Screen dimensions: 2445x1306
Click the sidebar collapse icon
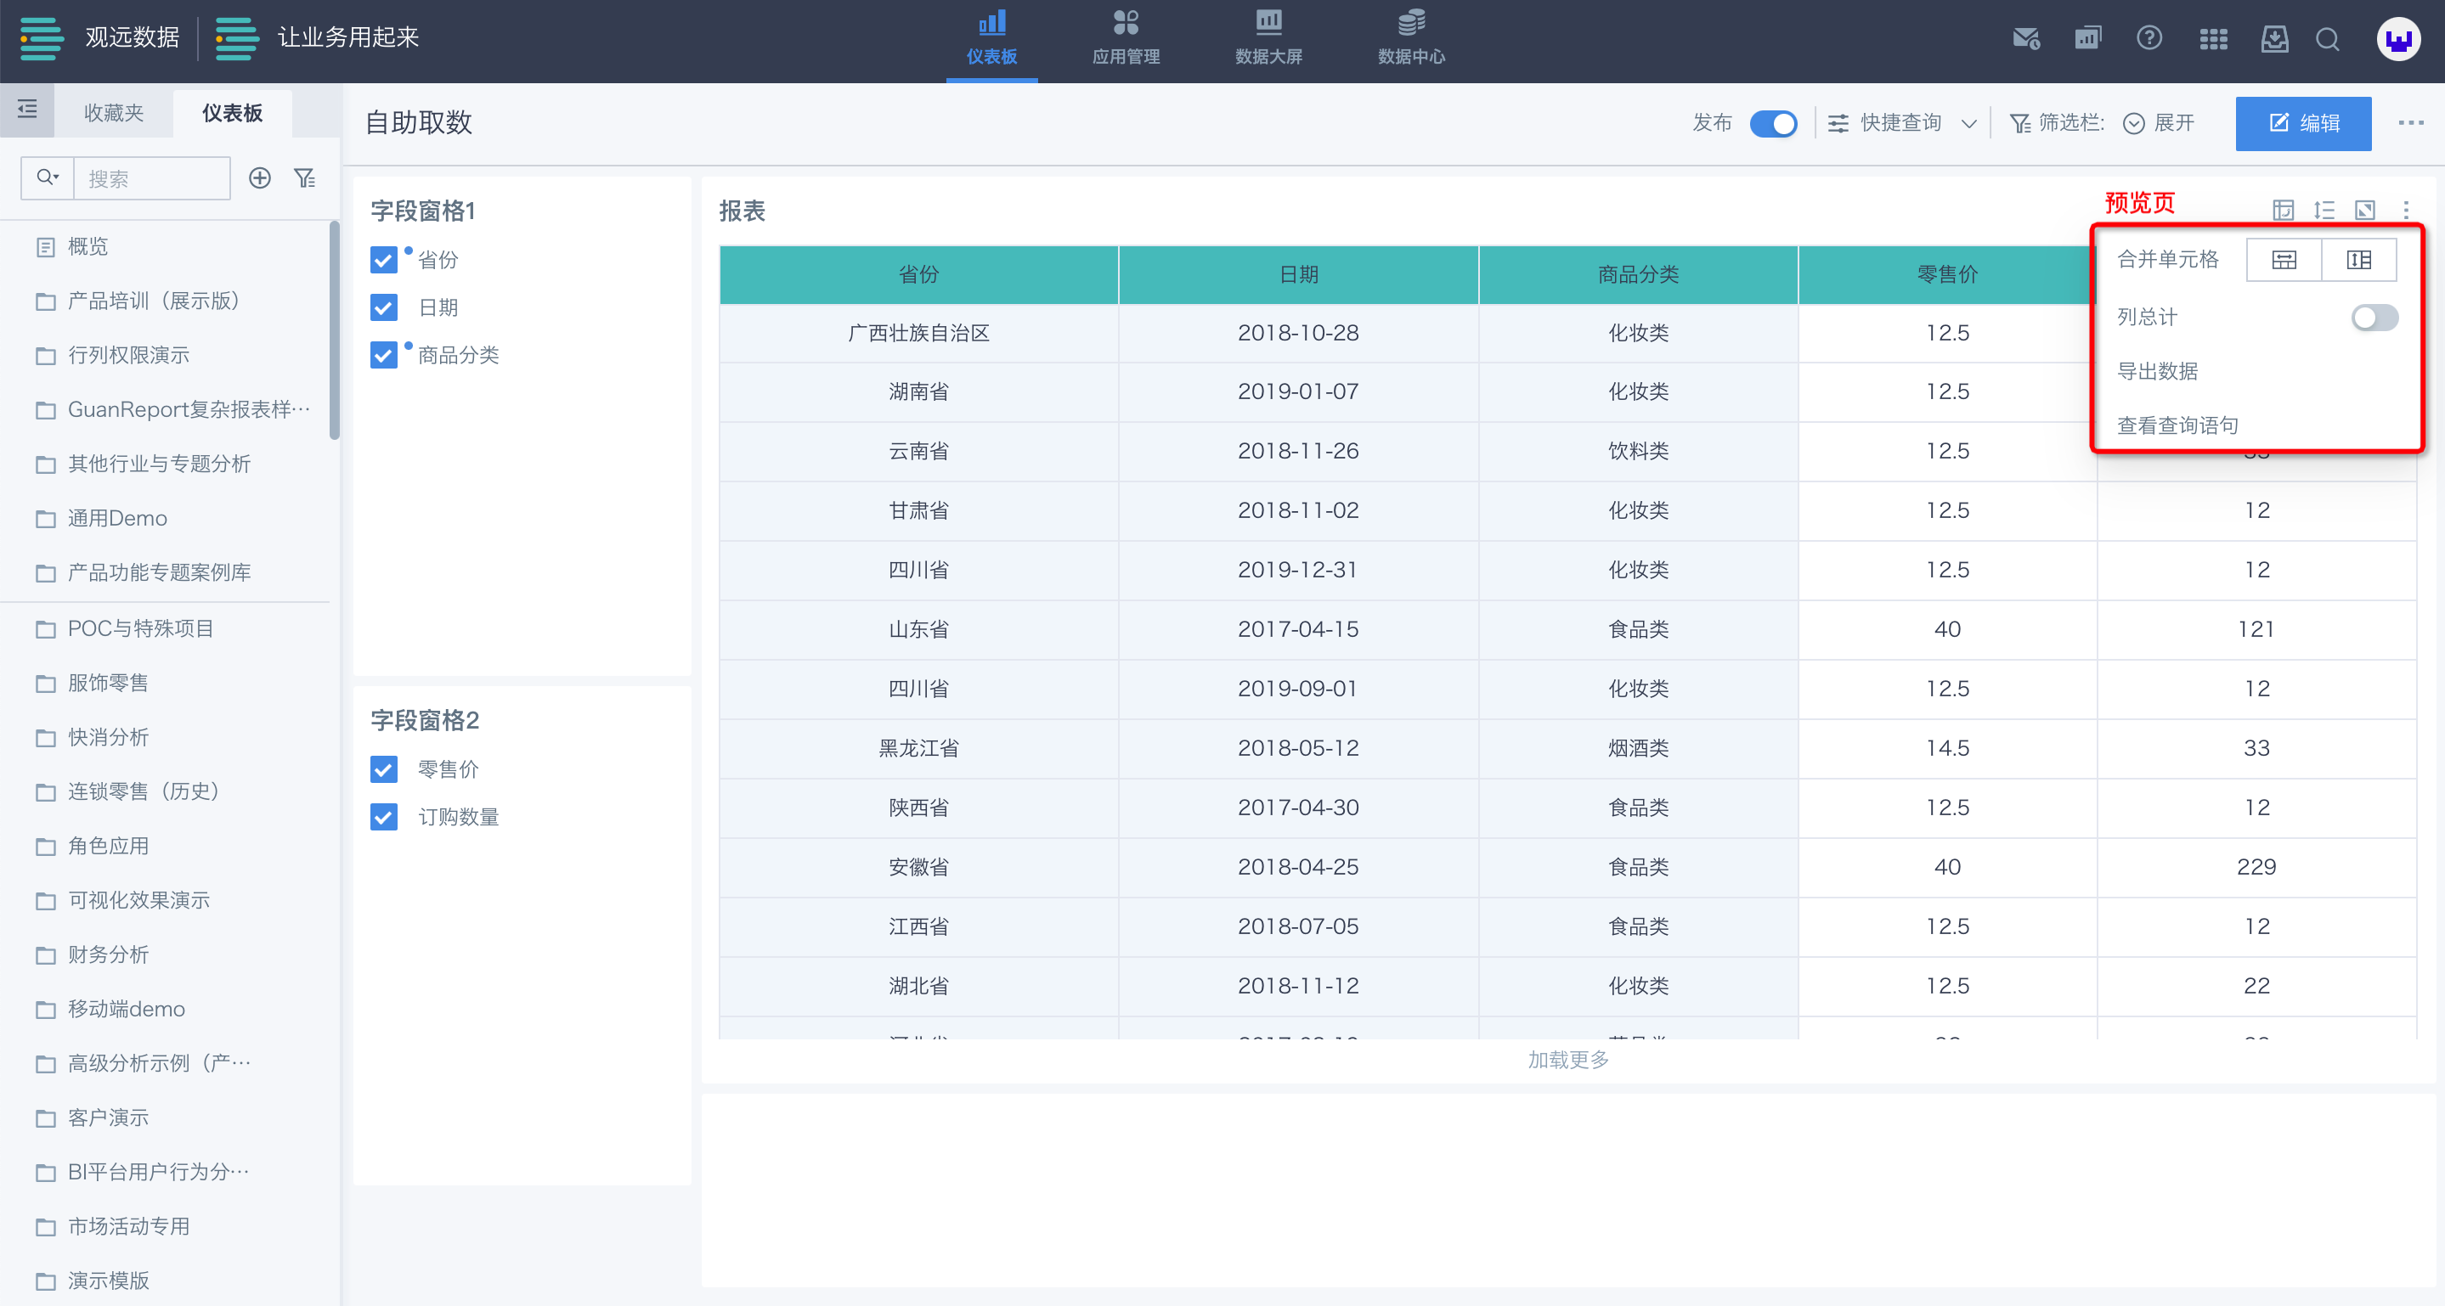tap(27, 109)
